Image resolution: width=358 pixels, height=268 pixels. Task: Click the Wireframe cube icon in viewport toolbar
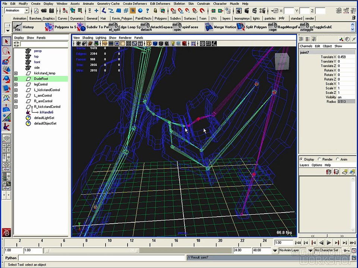click(149, 44)
